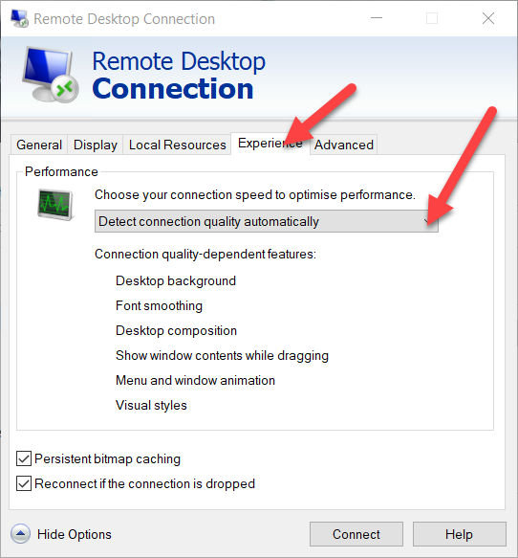Click the Connect button
Screen dimensions: 518x558
[x=356, y=534]
